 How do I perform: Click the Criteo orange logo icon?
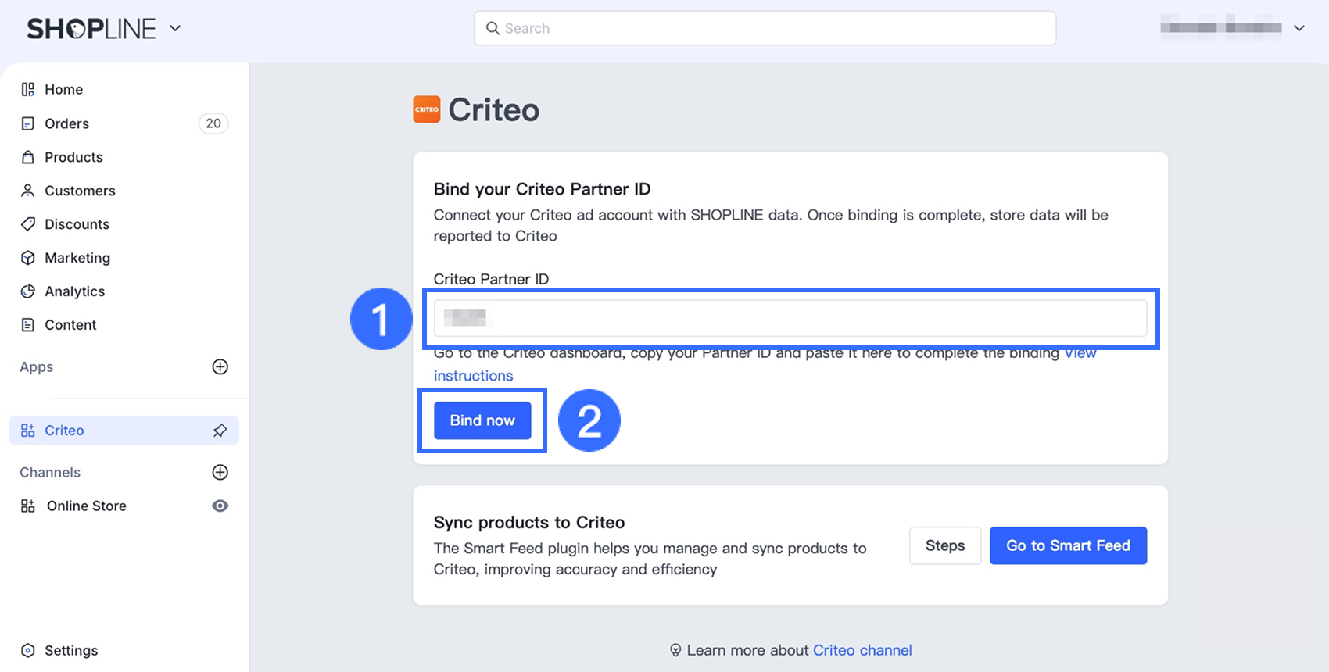[426, 109]
